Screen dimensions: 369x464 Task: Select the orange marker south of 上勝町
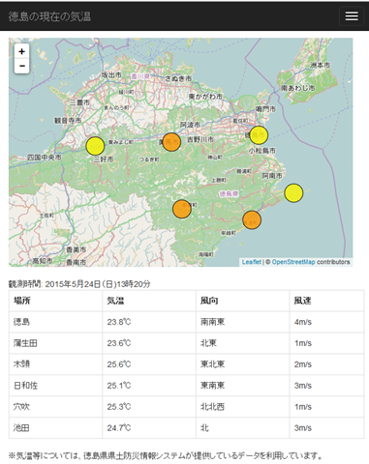[x=182, y=209]
